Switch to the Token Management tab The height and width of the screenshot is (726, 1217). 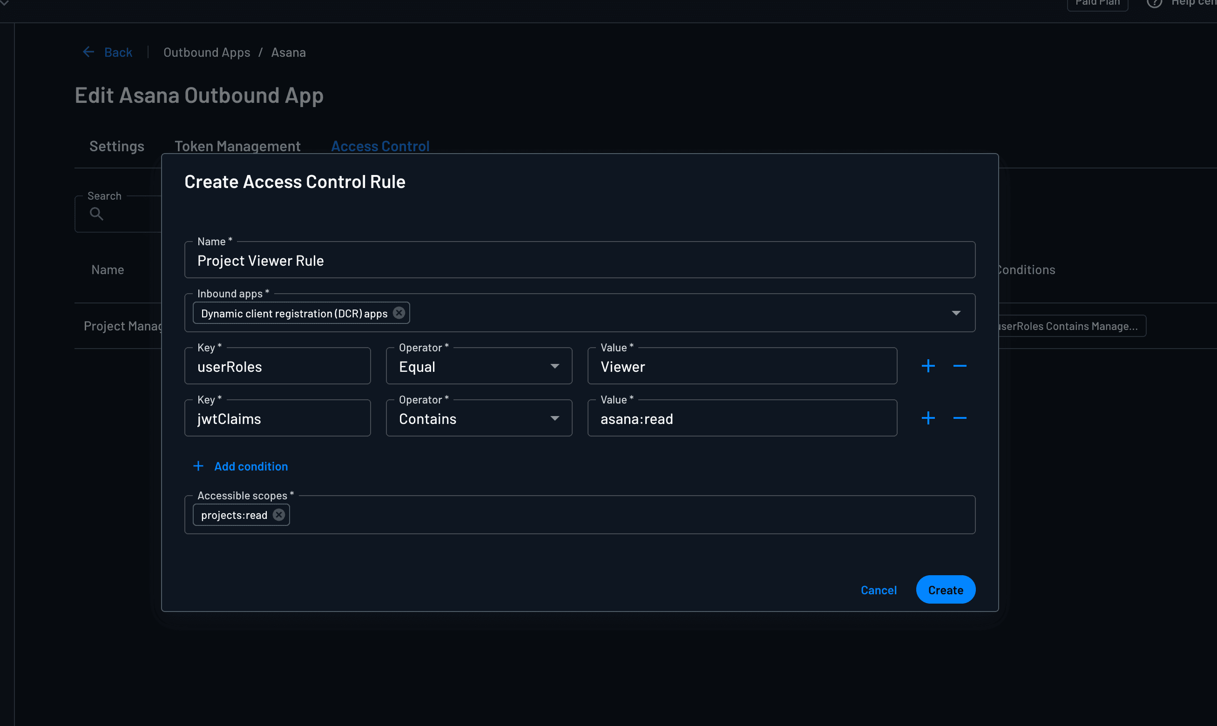coord(237,146)
